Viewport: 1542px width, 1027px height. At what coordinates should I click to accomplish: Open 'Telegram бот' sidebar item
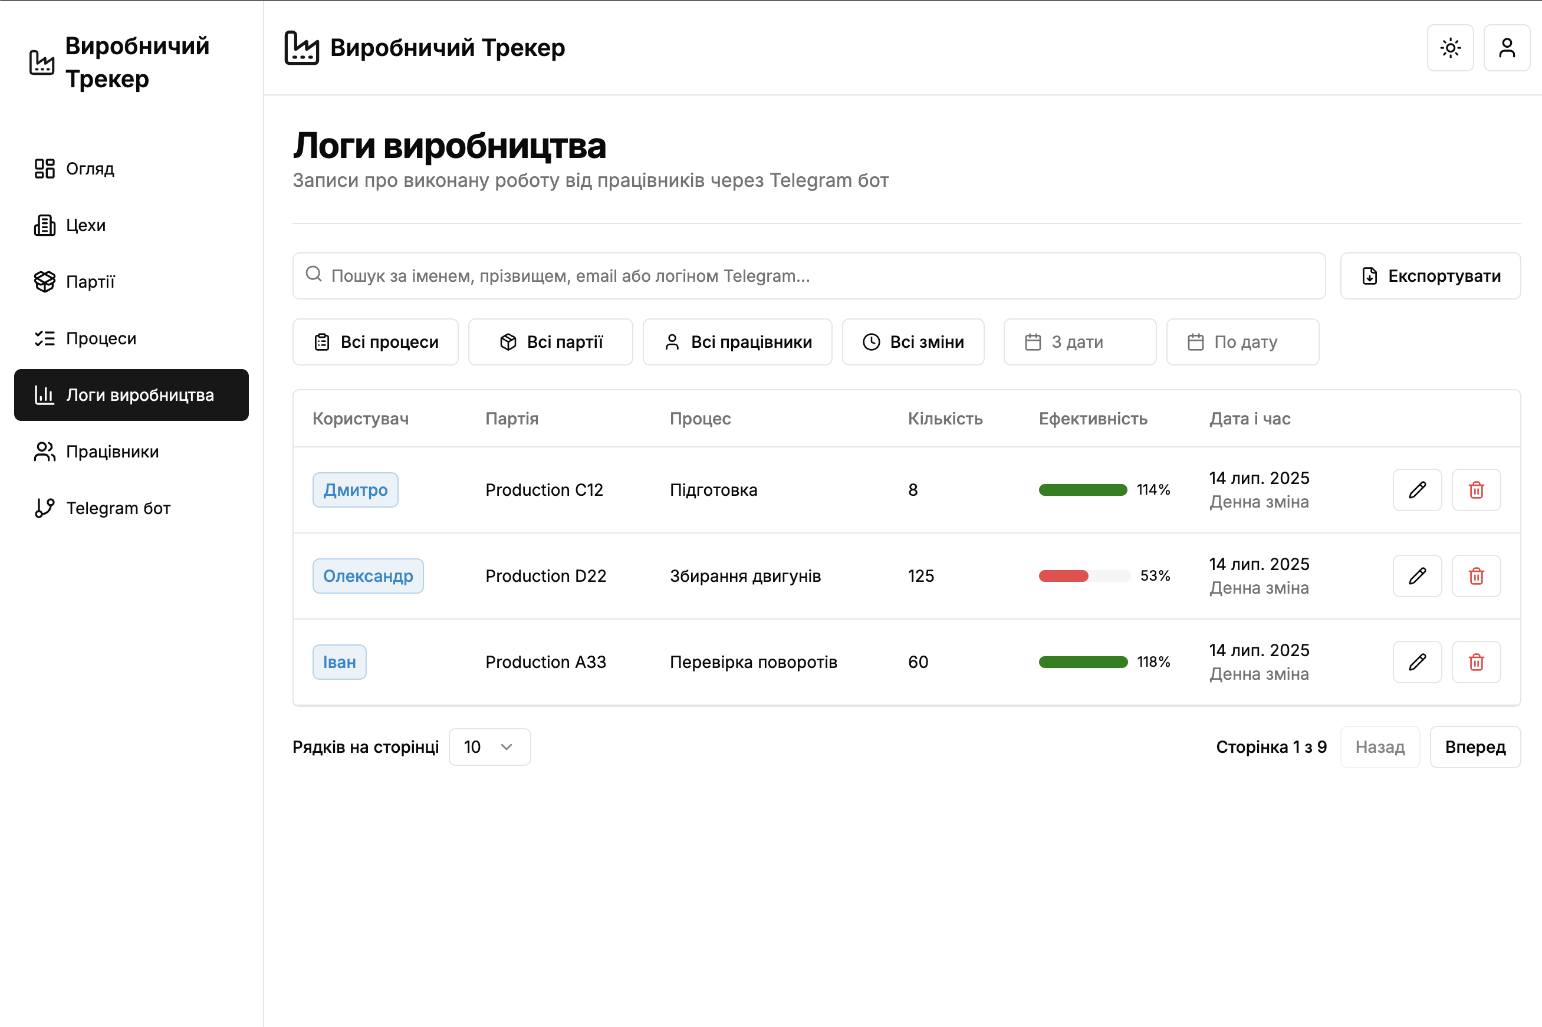[x=118, y=508]
